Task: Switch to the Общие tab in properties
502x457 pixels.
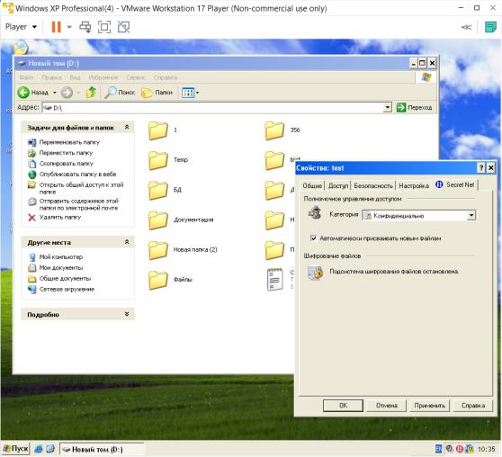Action: 312,185
